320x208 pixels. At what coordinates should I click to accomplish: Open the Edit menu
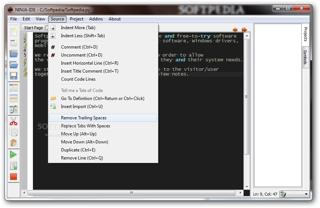click(x=26, y=19)
